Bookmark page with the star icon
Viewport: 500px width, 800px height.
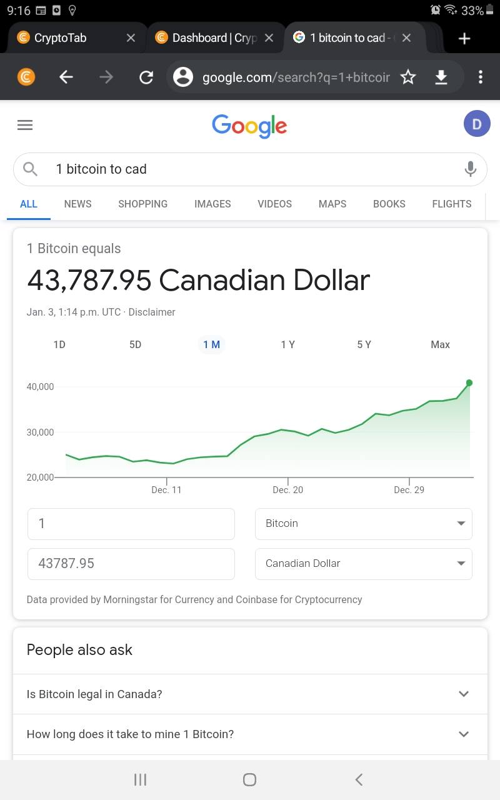(x=408, y=77)
